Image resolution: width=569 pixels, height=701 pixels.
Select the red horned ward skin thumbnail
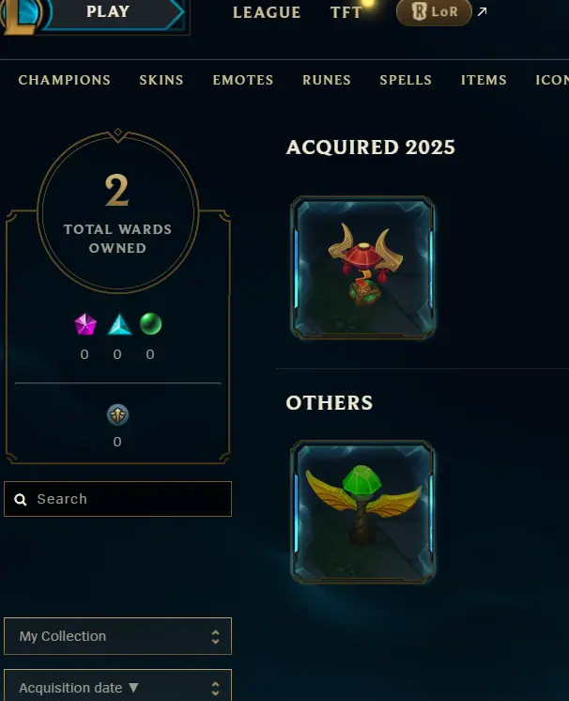pos(362,268)
